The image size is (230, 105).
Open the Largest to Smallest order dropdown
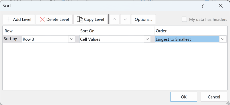pos(223,39)
